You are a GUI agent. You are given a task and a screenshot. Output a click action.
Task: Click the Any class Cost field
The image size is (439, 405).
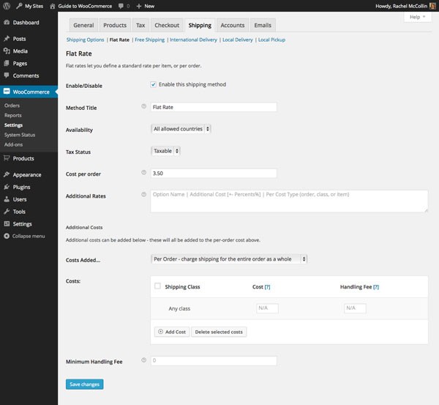[x=267, y=308]
